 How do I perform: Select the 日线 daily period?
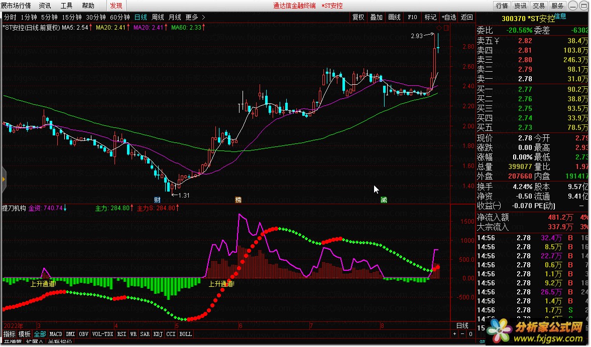[141, 18]
